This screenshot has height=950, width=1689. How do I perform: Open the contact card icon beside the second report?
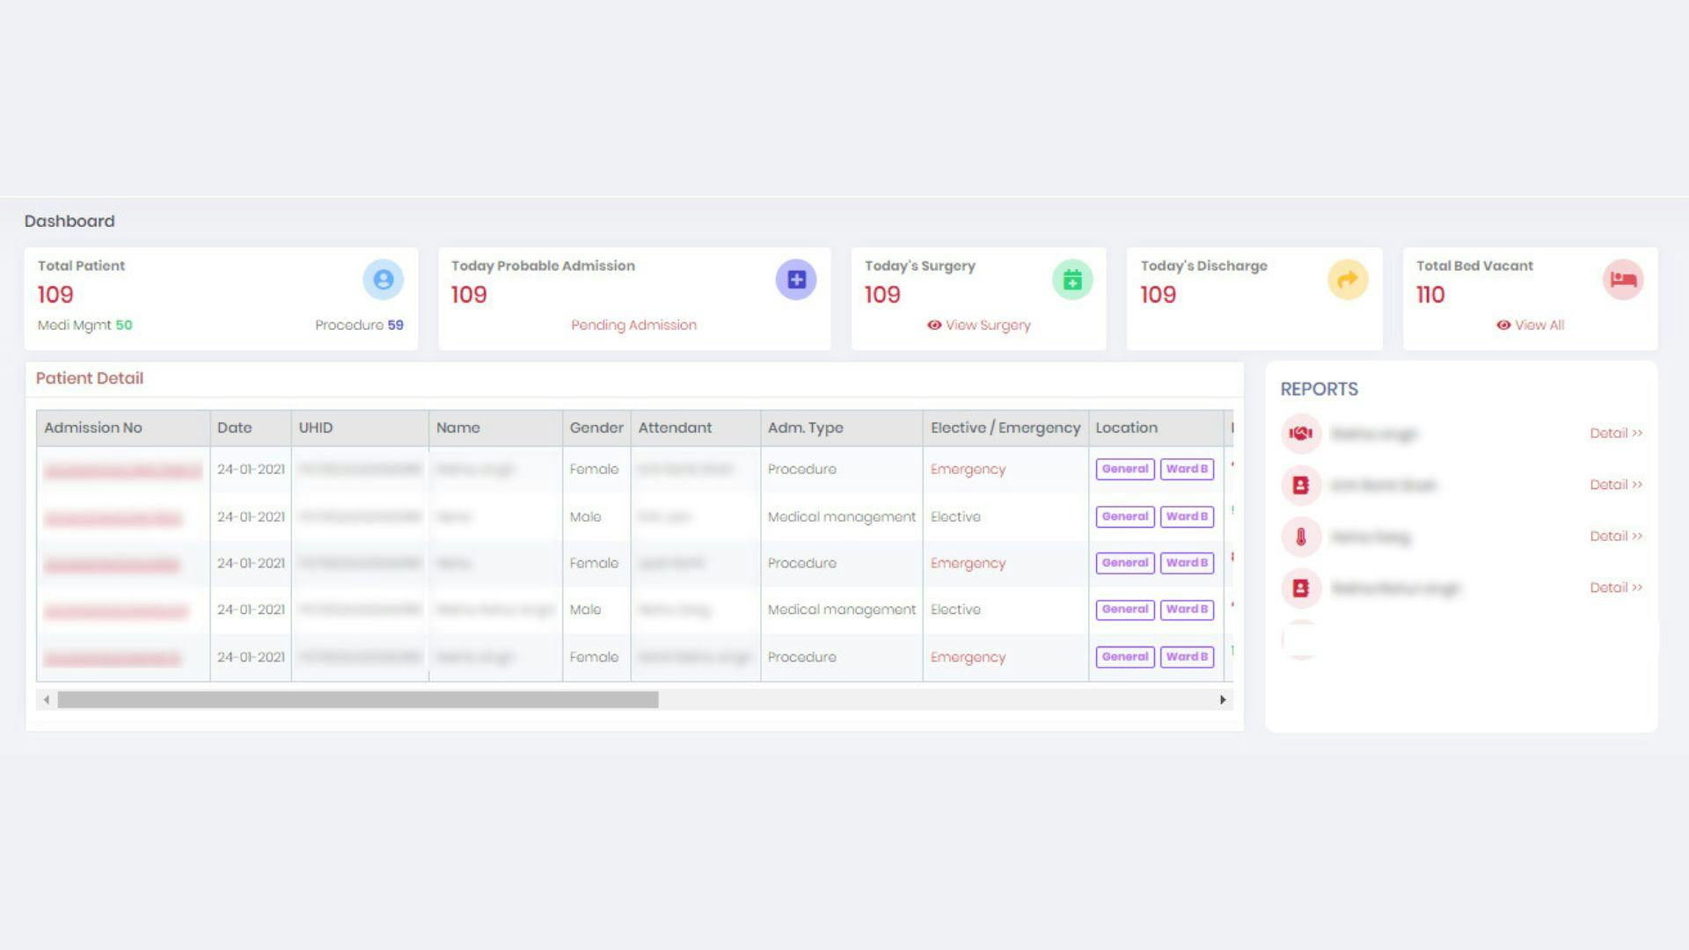[x=1300, y=485]
